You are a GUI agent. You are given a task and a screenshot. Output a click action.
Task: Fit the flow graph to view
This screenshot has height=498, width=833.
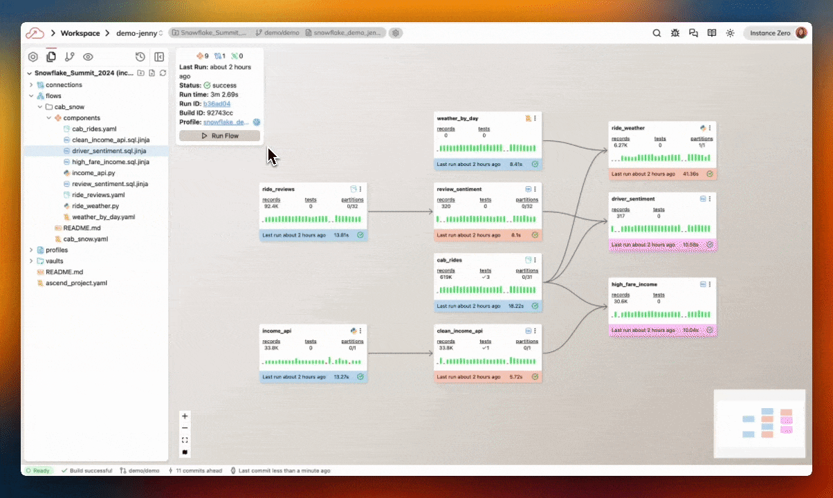(x=185, y=440)
